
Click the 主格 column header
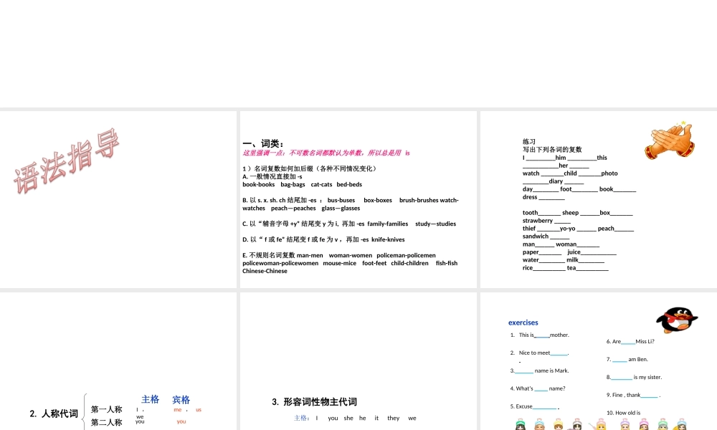[x=151, y=399]
